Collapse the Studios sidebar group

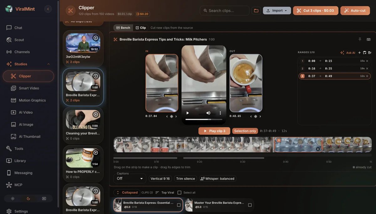(x=49, y=64)
